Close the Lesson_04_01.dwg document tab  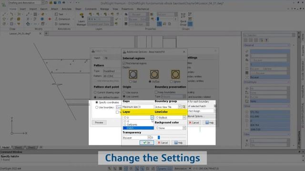tap(40, 33)
